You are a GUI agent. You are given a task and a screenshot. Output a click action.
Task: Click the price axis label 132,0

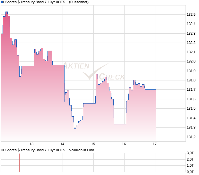click(x=191, y=61)
